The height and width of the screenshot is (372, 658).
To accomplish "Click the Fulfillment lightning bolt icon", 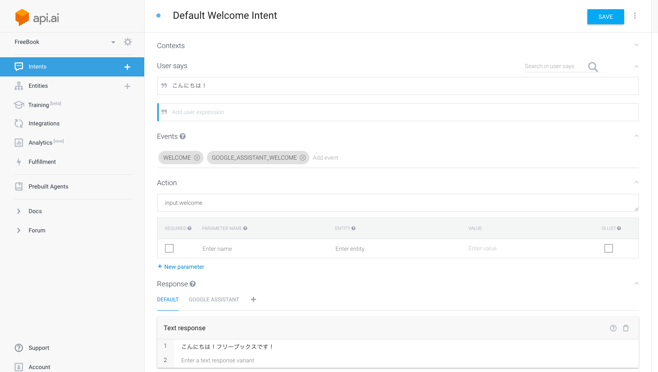I will (19, 162).
